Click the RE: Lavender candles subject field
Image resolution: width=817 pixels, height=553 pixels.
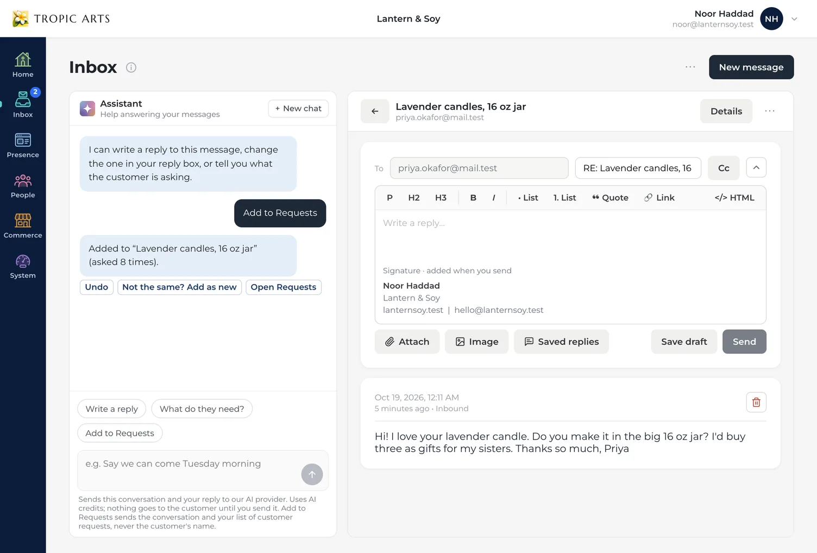point(638,168)
